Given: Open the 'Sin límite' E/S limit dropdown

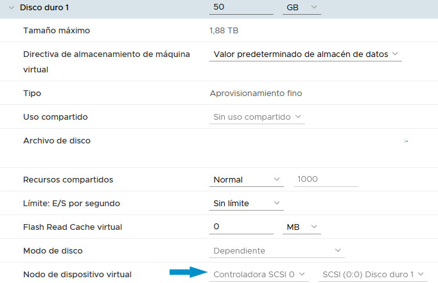Looking at the screenshot, I should (x=247, y=204).
